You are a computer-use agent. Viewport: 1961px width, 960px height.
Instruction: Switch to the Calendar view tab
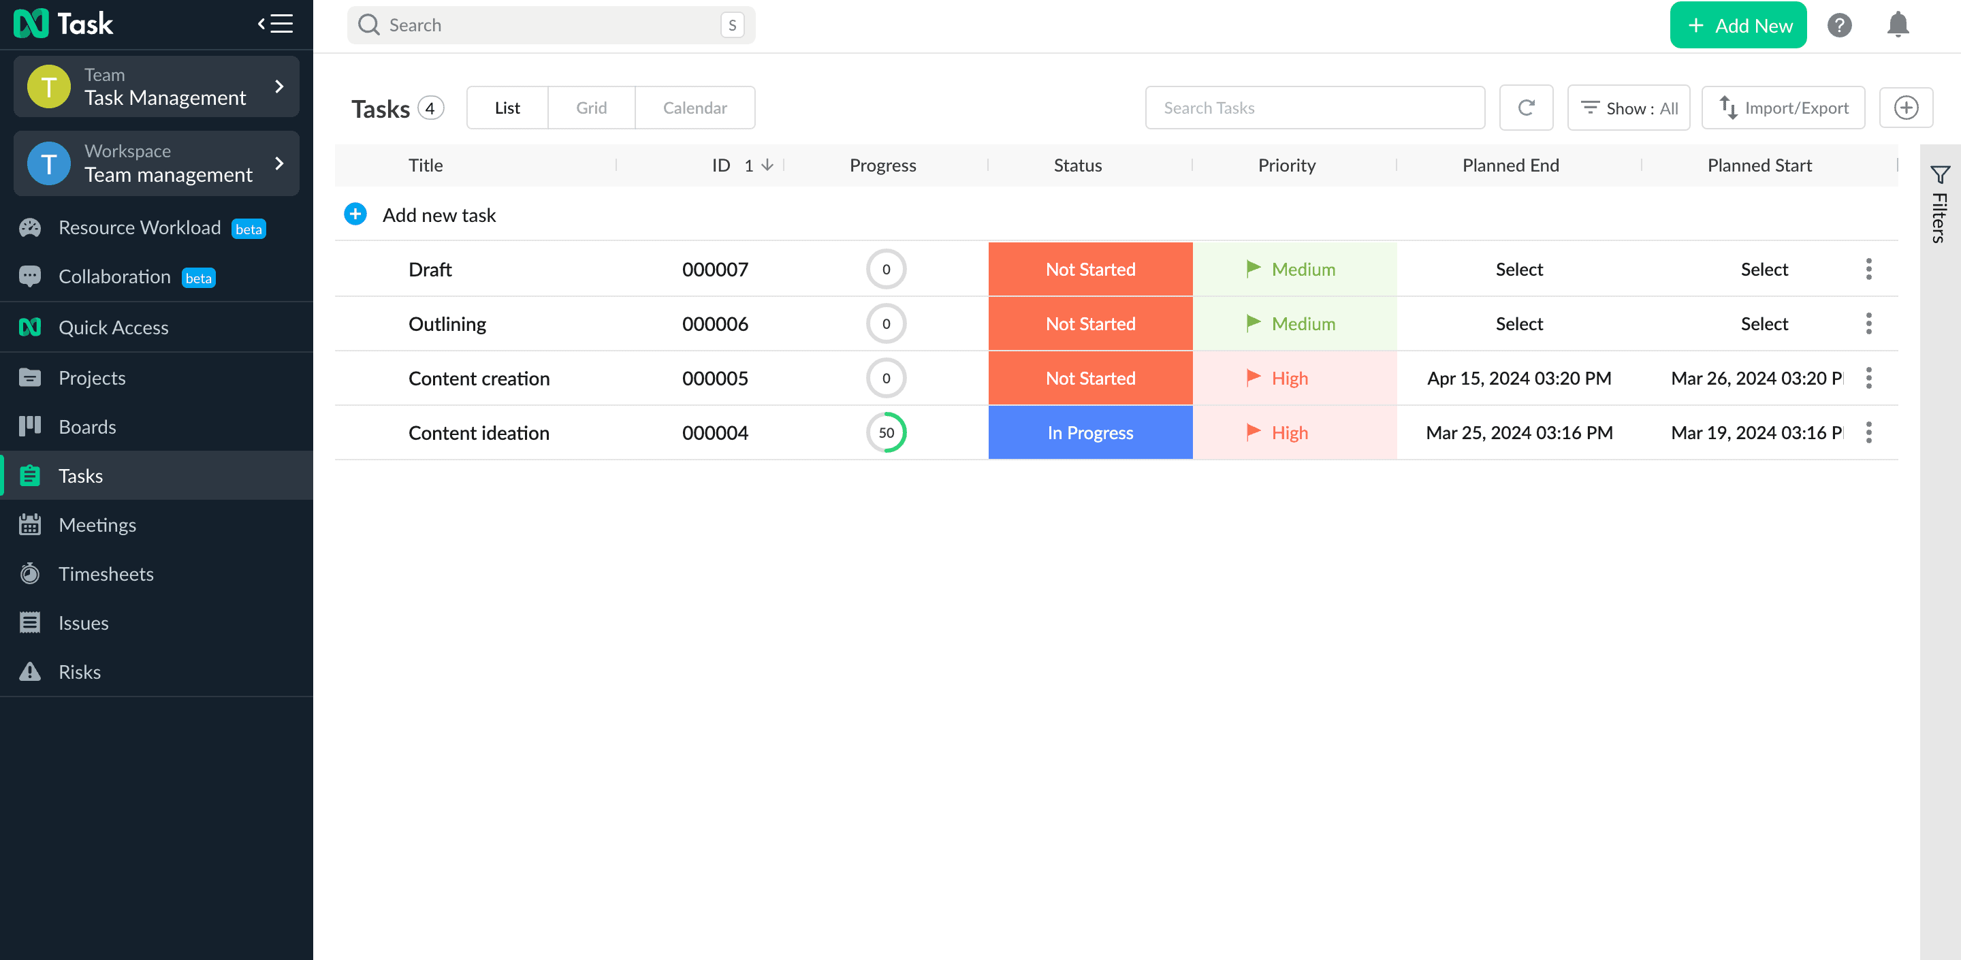[x=695, y=108]
